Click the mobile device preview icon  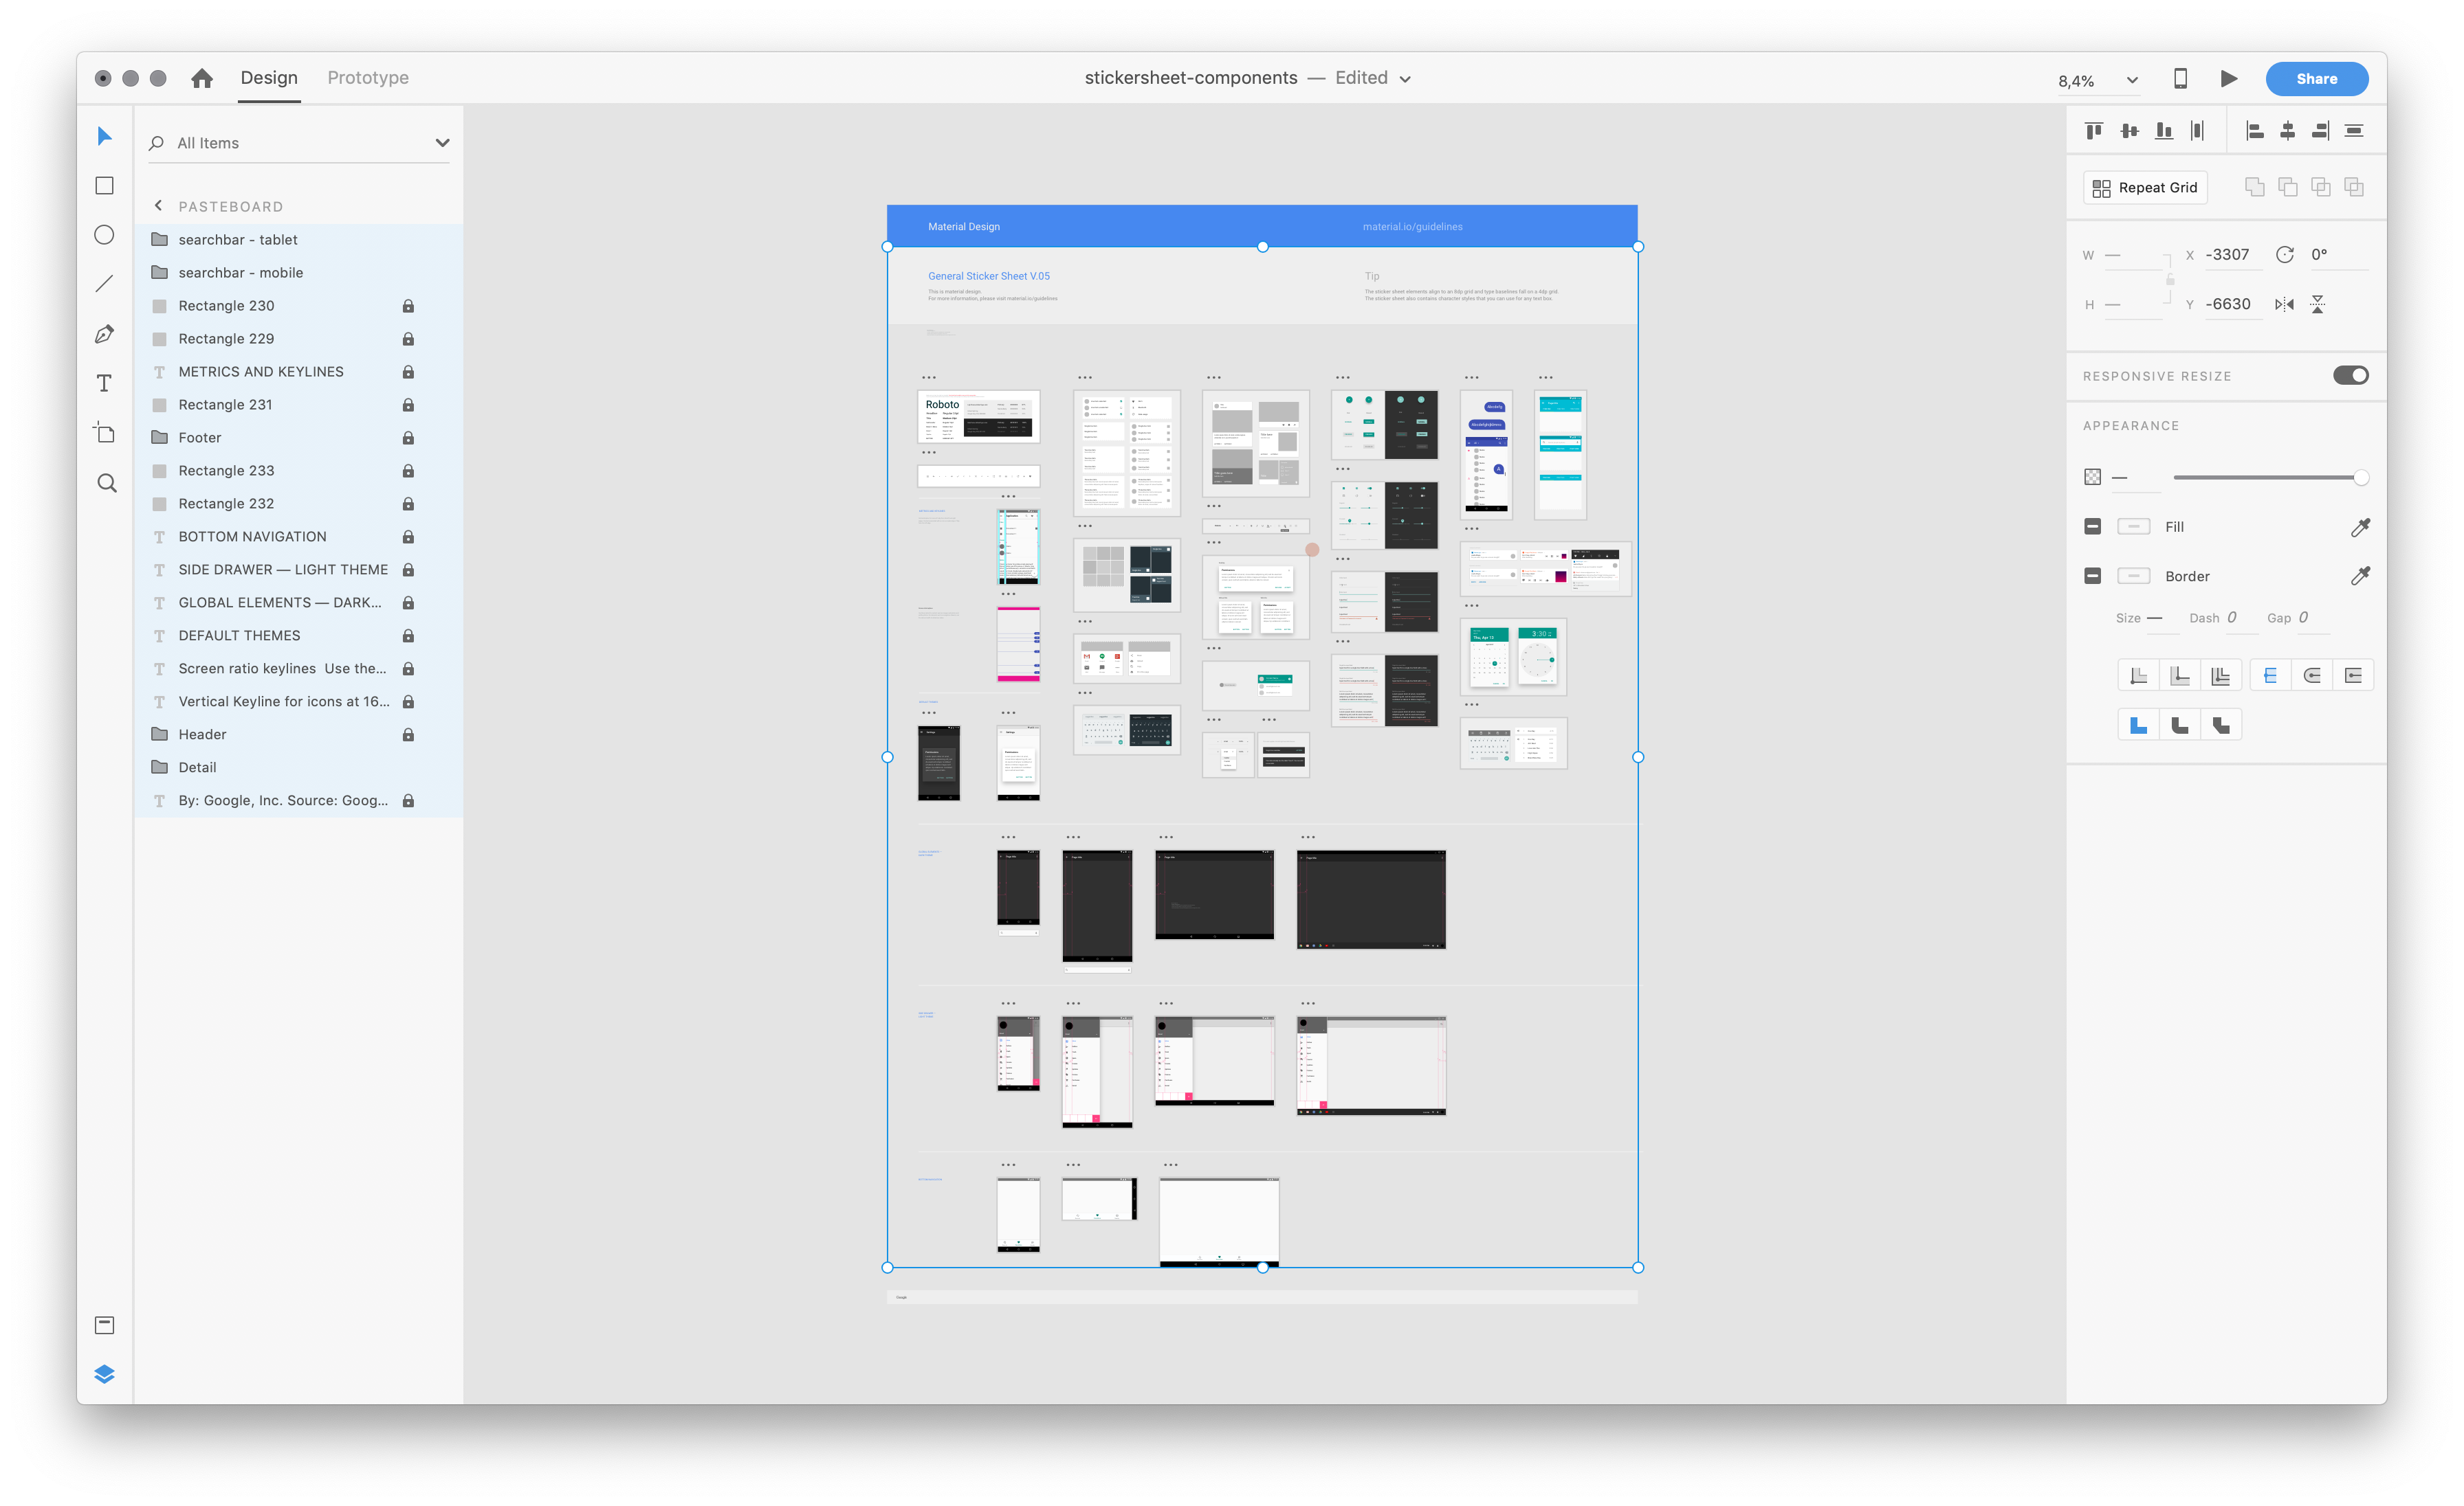click(2180, 78)
